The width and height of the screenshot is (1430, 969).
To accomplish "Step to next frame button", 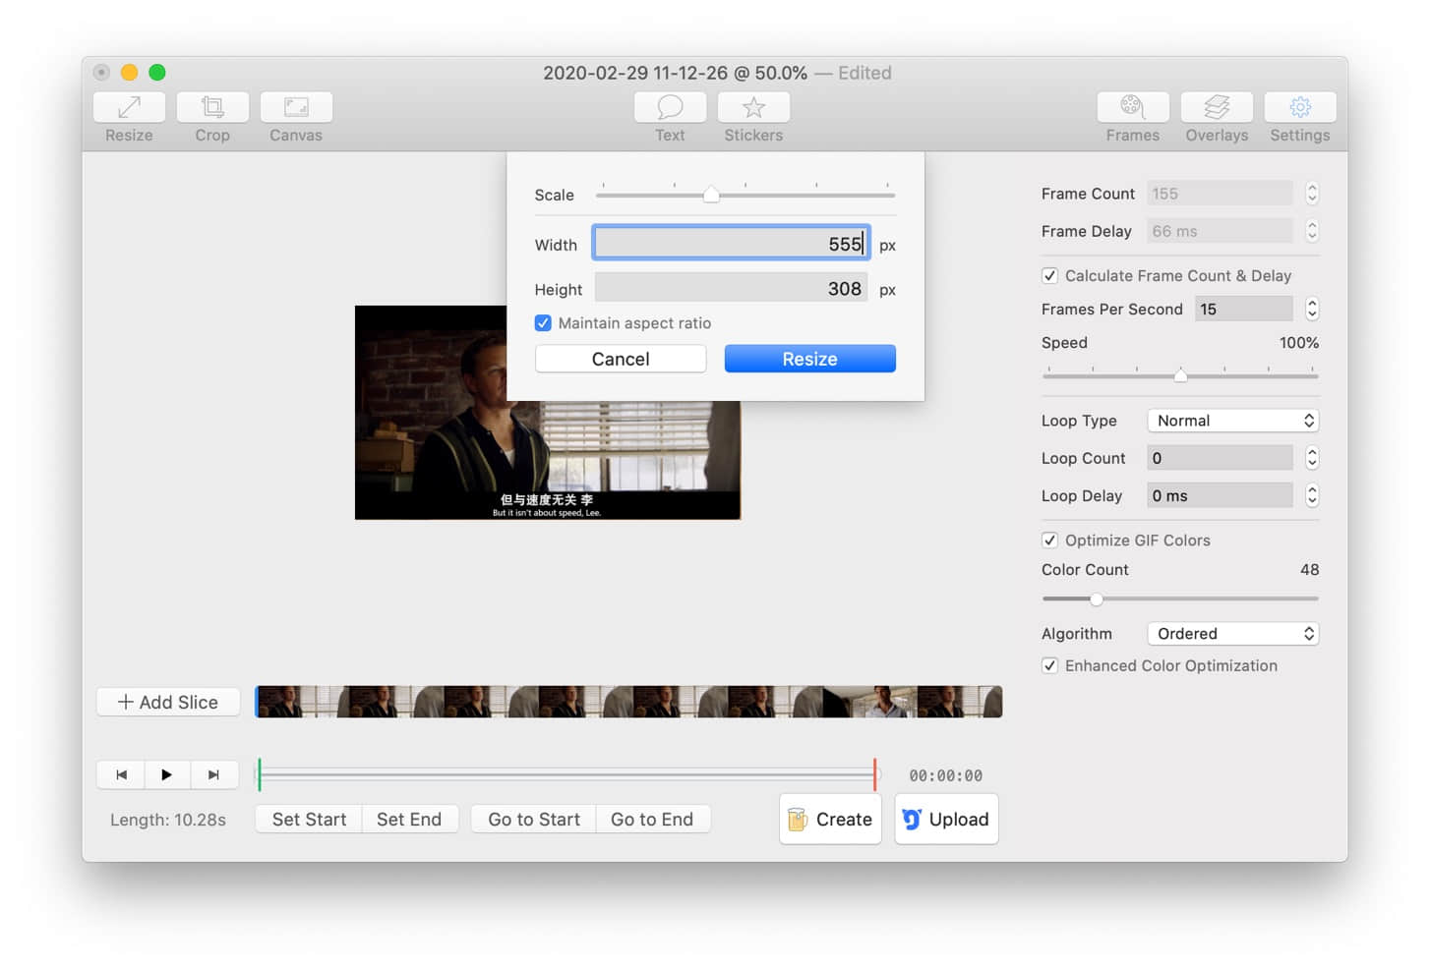I will (214, 774).
